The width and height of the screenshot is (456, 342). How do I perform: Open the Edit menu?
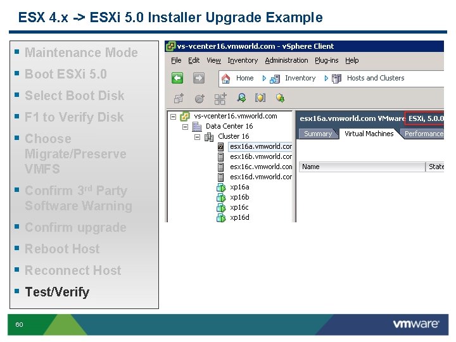tap(194, 60)
